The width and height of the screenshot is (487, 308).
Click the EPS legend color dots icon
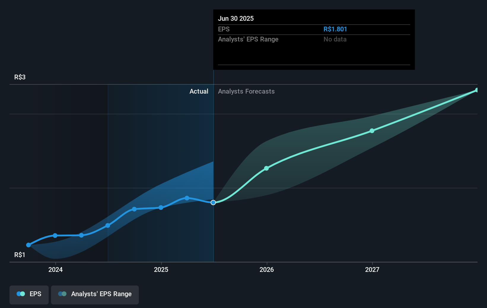click(x=21, y=294)
